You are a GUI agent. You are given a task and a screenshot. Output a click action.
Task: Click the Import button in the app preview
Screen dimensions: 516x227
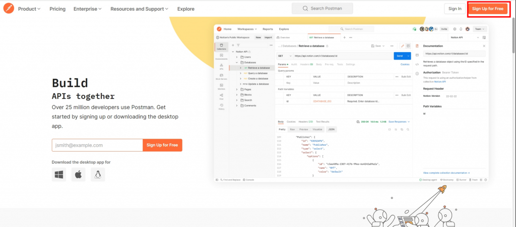[268, 37]
